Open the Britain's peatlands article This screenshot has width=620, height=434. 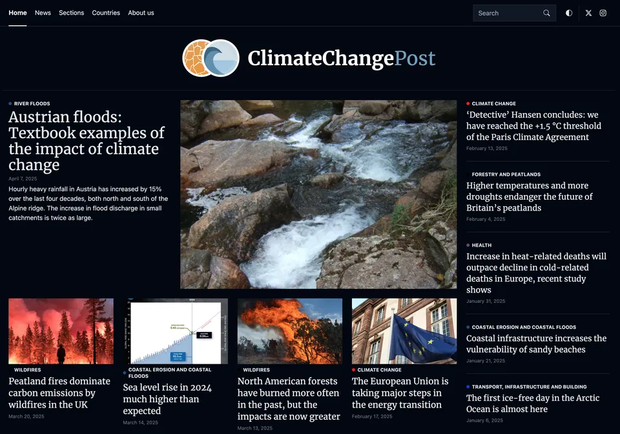tap(530, 196)
